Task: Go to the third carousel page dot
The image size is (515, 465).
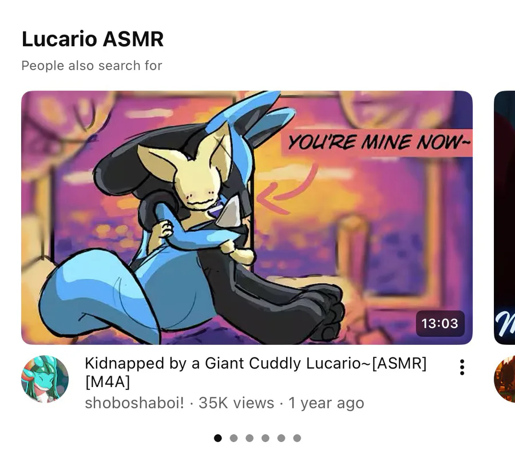Action: (249, 438)
